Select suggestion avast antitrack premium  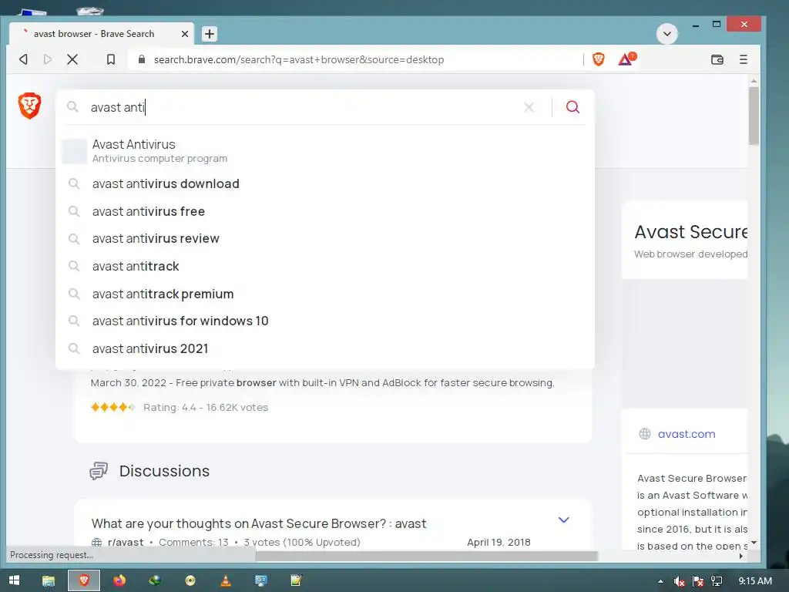click(x=325, y=294)
